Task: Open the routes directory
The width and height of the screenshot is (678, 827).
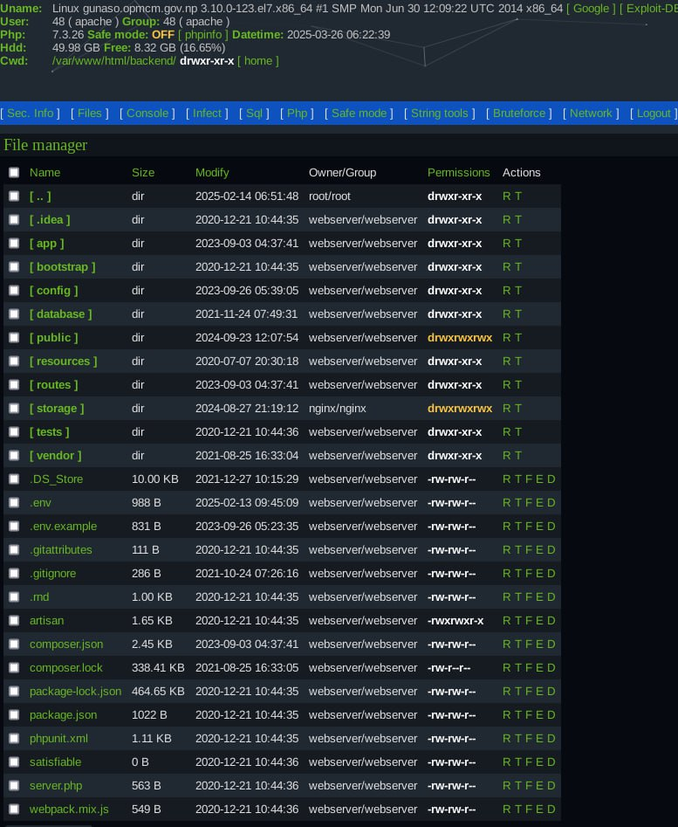Action: (53, 384)
